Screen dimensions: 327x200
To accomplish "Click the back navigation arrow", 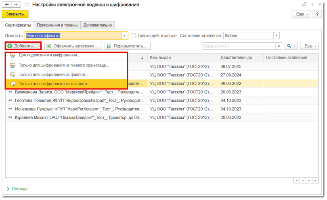I will 7,4.
